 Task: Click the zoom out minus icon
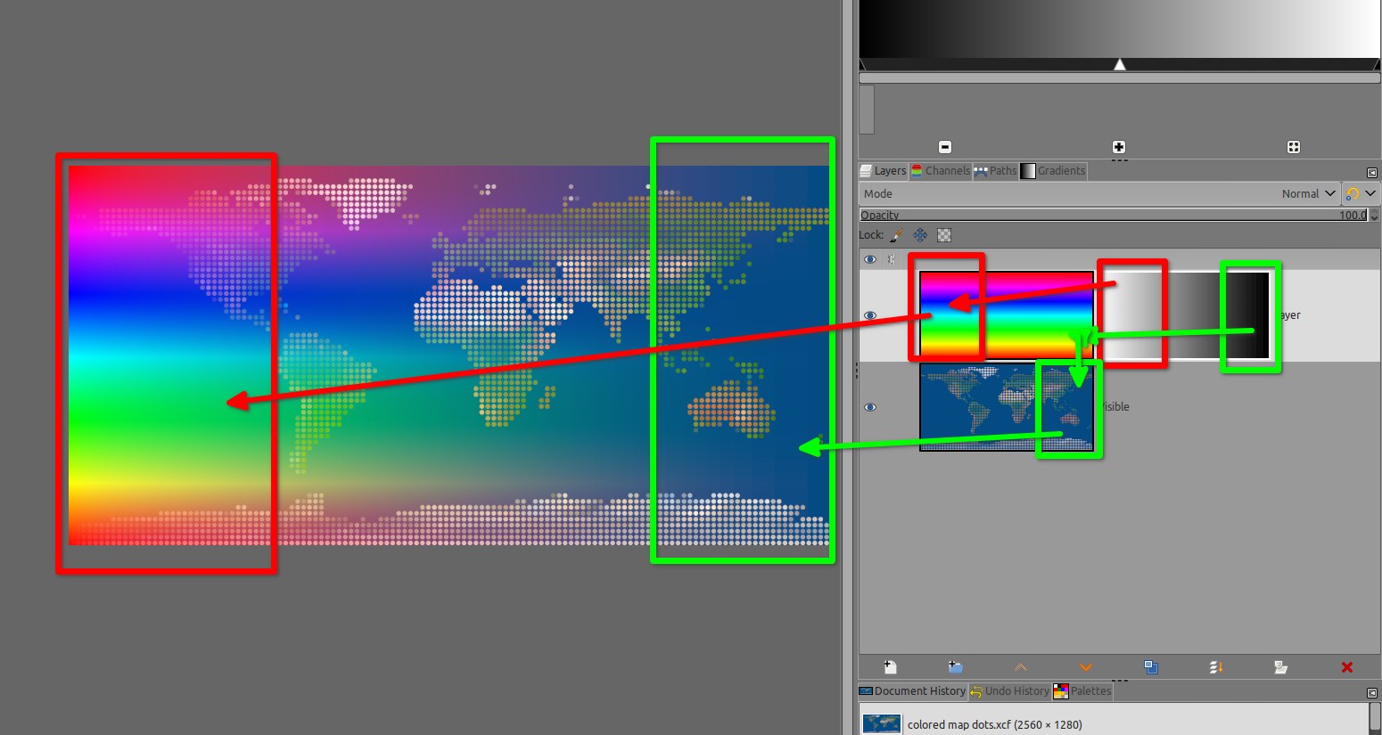coord(945,147)
